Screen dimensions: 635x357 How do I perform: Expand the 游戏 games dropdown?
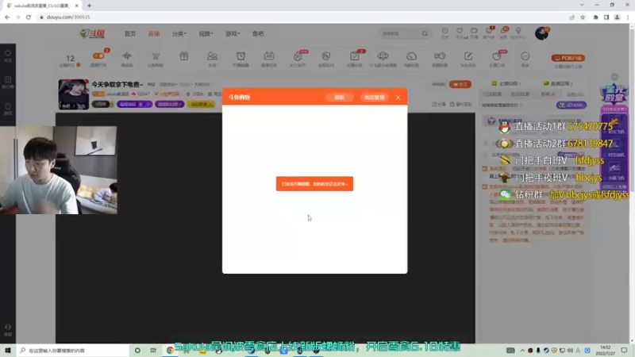tap(232, 33)
